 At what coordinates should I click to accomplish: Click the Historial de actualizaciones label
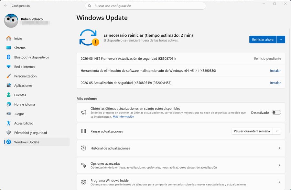(110, 148)
